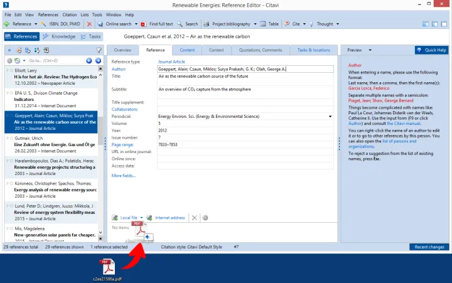The height and width of the screenshot is (283, 452).
Task: Open the Tools menu
Action: click(x=97, y=14)
